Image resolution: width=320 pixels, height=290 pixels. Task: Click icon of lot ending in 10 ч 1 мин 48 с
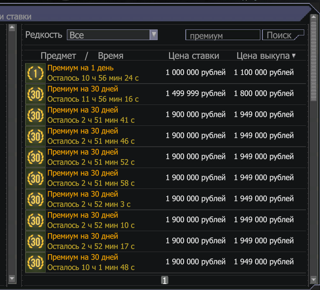pyautogui.click(x=35, y=262)
